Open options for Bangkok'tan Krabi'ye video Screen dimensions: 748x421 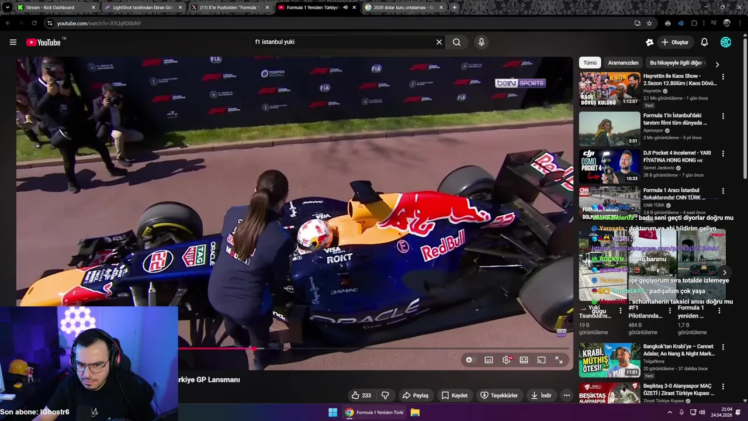(723, 347)
